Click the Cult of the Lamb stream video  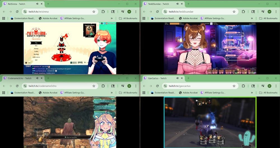[70, 48]
